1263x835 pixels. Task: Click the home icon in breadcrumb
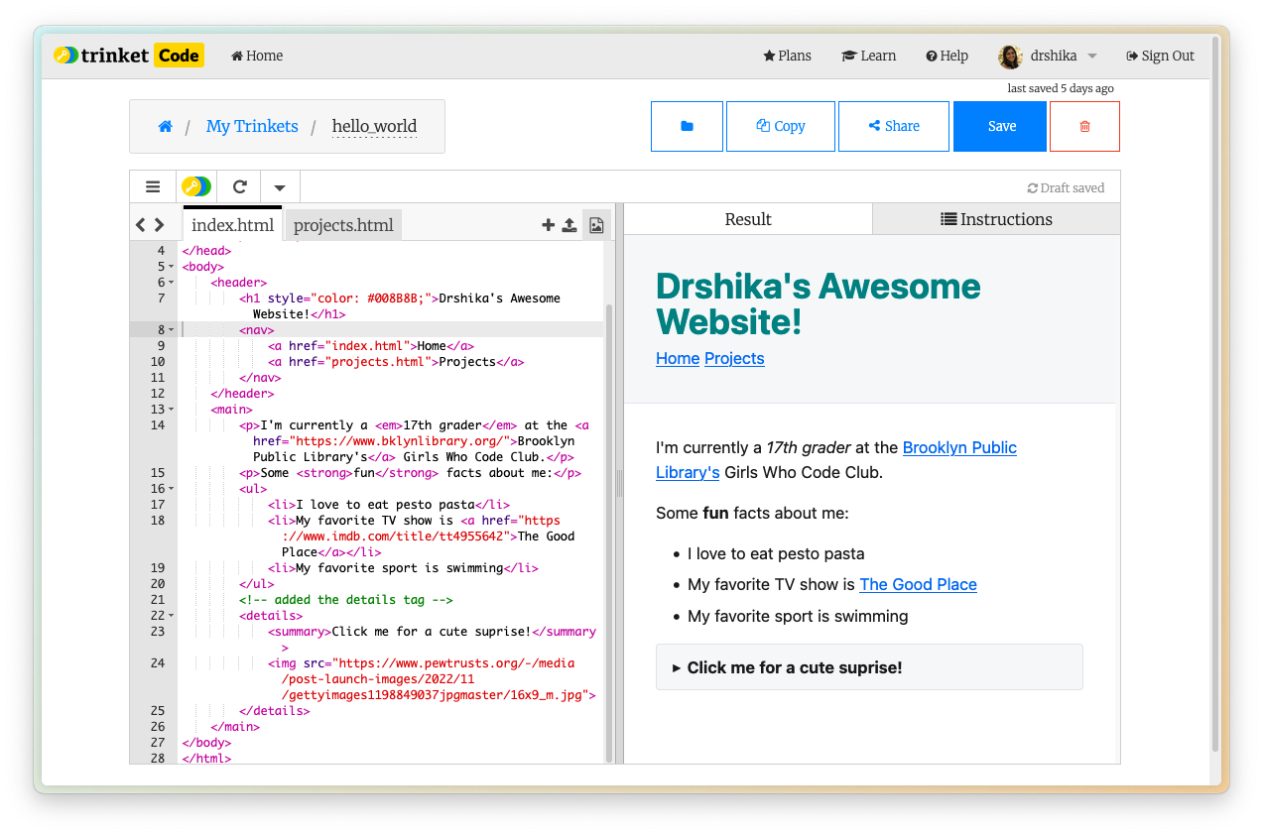pyautogui.click(x=166, y=126)
